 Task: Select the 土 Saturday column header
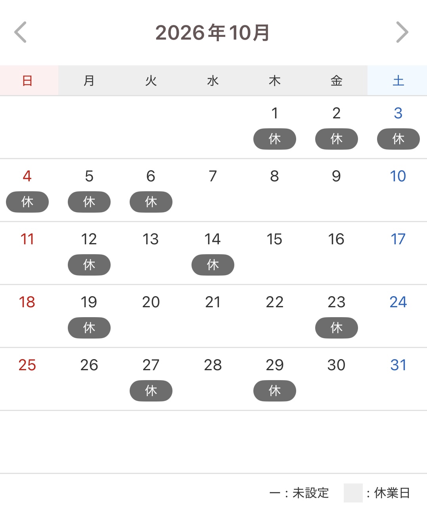click(x=397, y=81)
